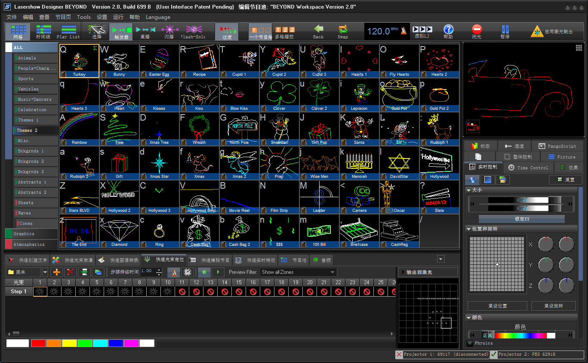588x363 pixels.
Task: Open the PangoScript tab
Action: tap(557, 146)
